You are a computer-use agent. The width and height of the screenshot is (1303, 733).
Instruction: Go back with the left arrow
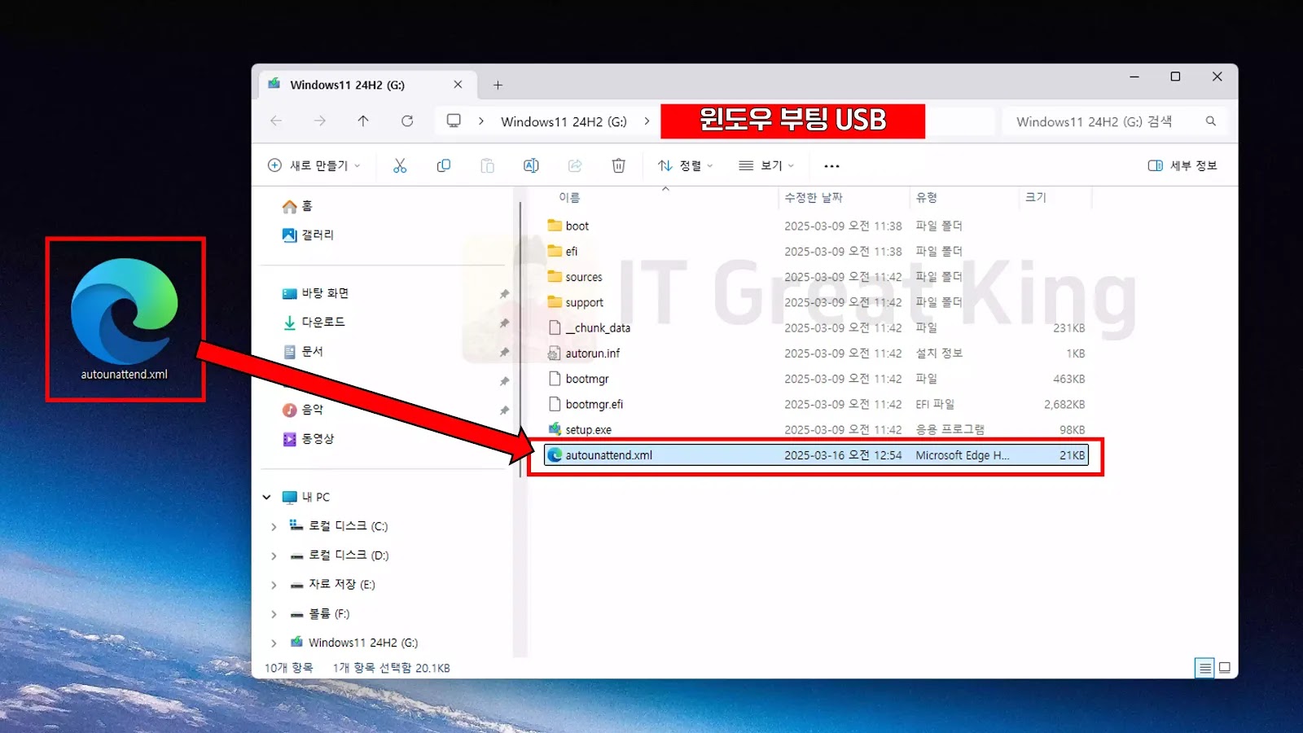276,121
